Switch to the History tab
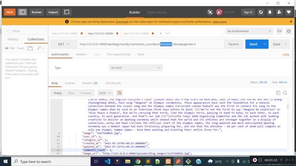296x166 pixels. [x=13, y=39]
